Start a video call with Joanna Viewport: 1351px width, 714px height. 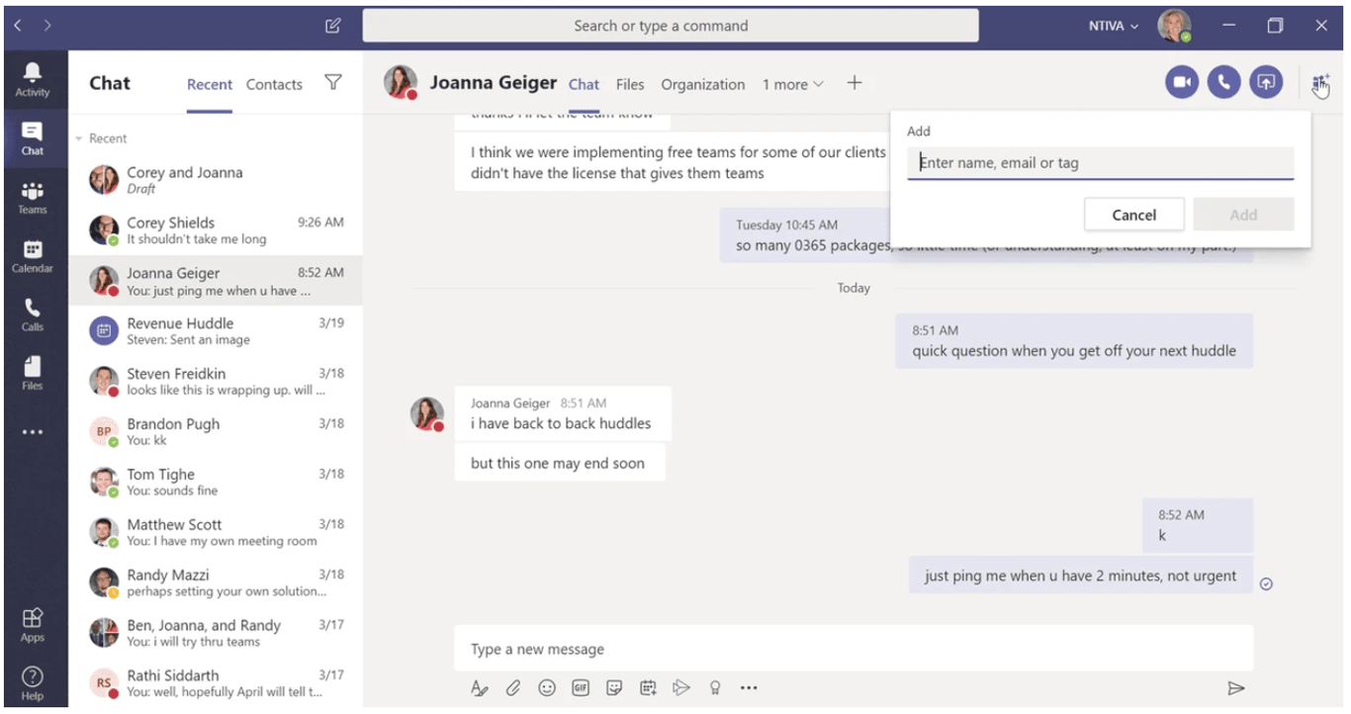click(1182, 83)
